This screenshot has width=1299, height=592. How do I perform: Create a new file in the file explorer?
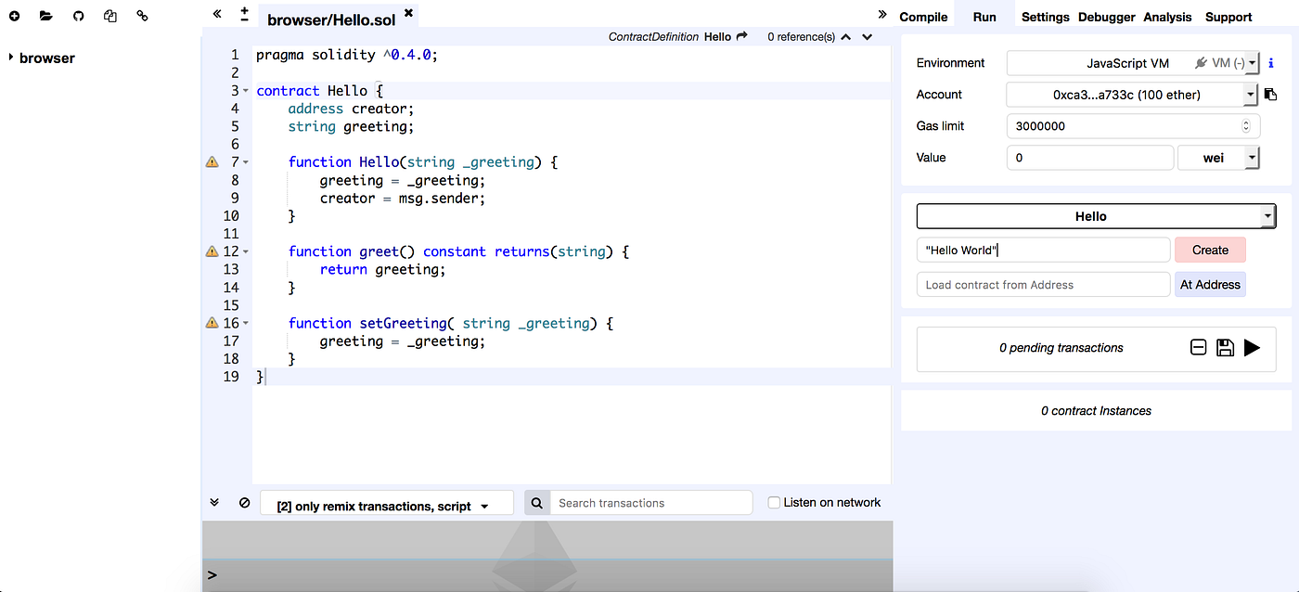[14, 14]
